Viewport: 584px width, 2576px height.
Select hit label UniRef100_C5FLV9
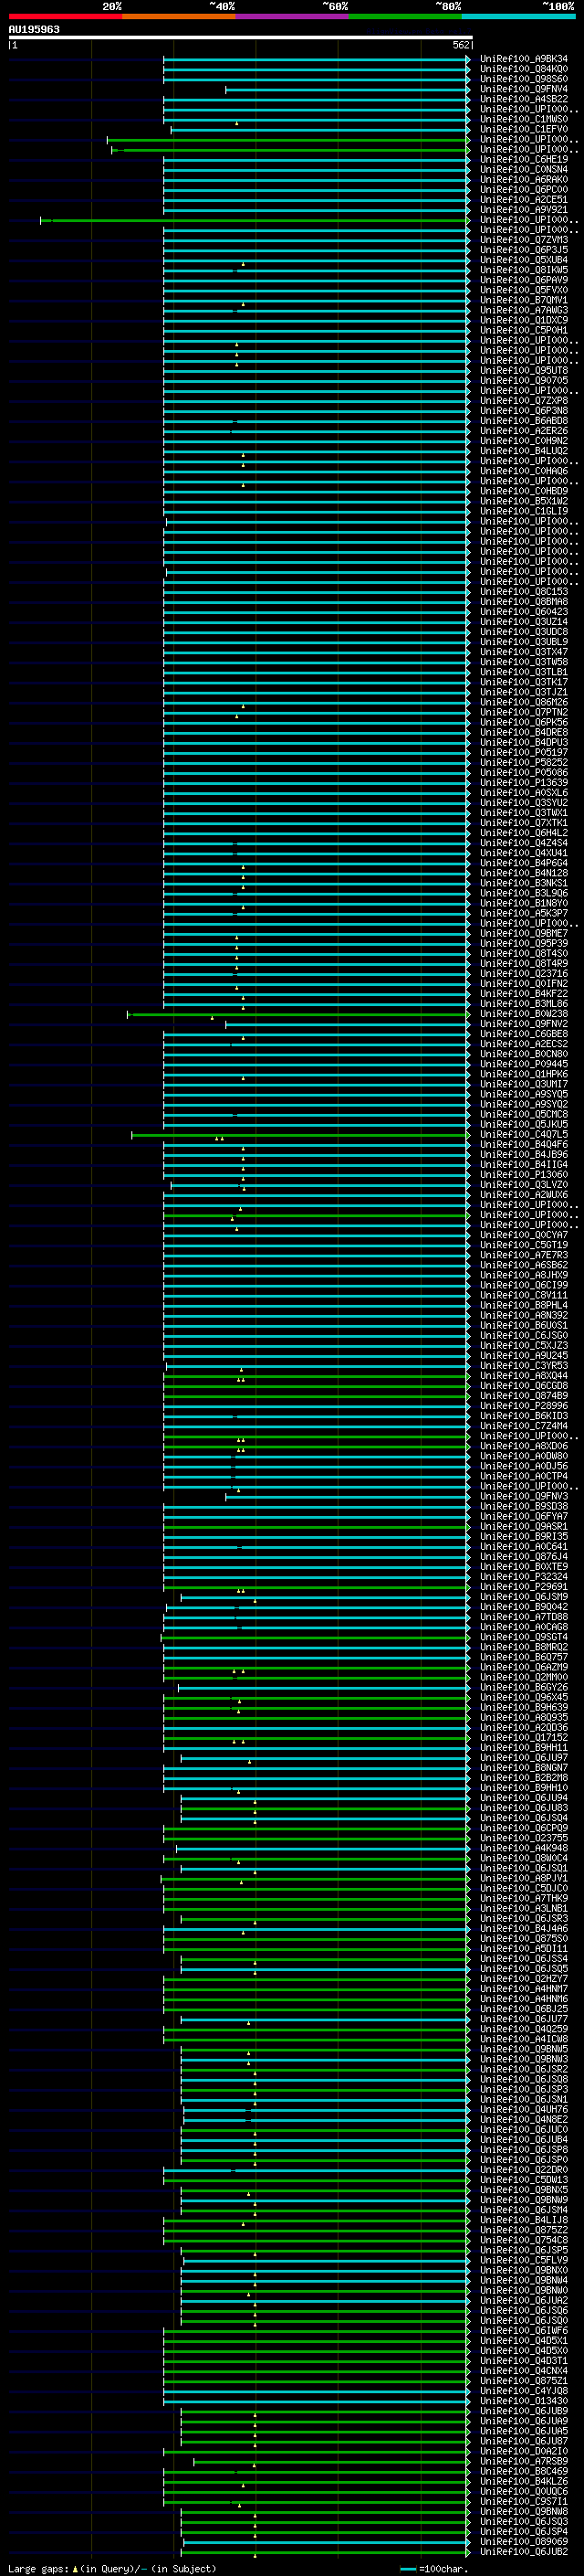[524, 2260]
